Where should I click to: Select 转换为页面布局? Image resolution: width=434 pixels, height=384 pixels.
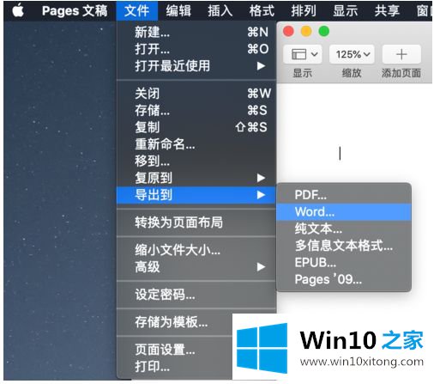pyautogui.click(x=196, y=222)
